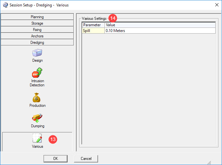Grab the resize grip at dialog corner

point(209,162)
